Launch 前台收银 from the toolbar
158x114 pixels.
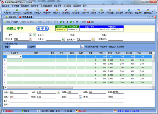click(x=85, y=11)
